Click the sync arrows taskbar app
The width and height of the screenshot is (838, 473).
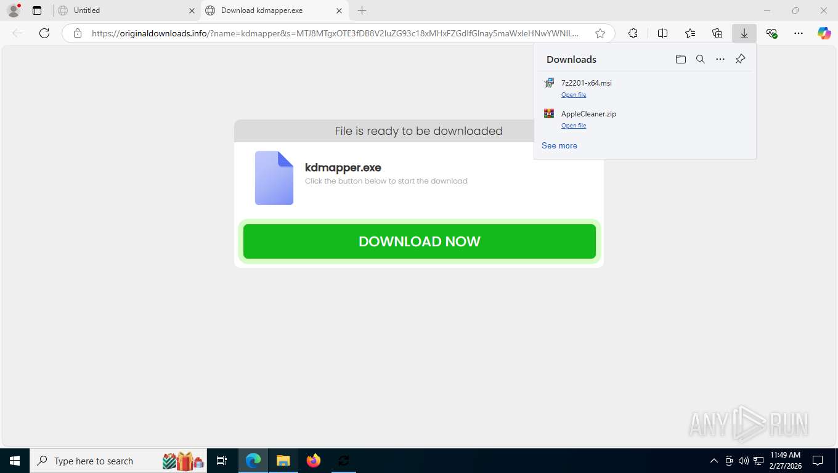coord(344,461)
